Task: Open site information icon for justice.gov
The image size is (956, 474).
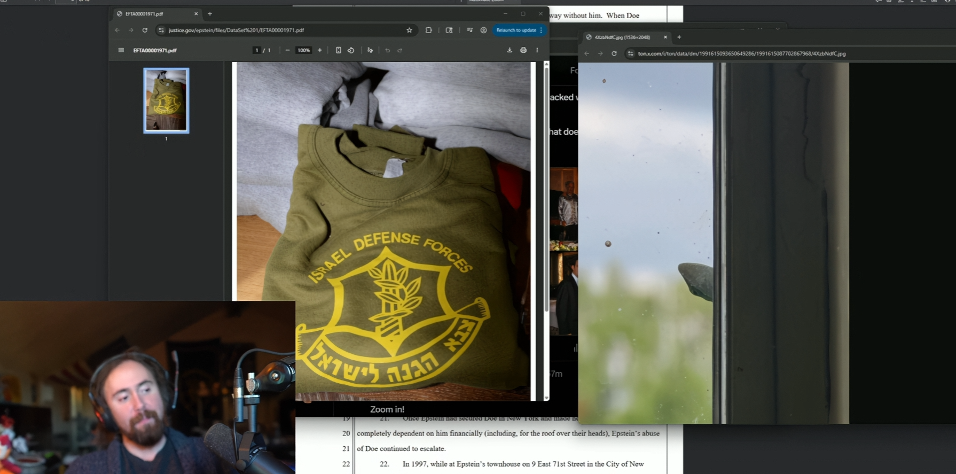Action: click(161, 30)
